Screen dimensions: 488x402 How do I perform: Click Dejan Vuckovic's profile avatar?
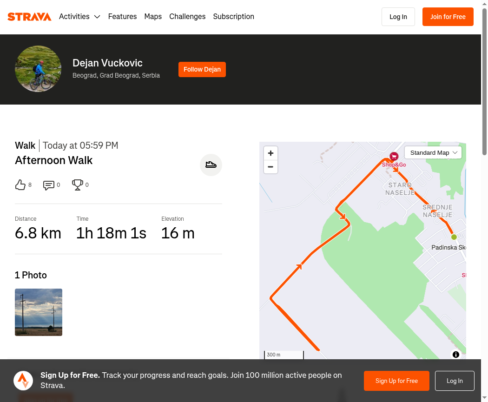(x=38, y=69)
